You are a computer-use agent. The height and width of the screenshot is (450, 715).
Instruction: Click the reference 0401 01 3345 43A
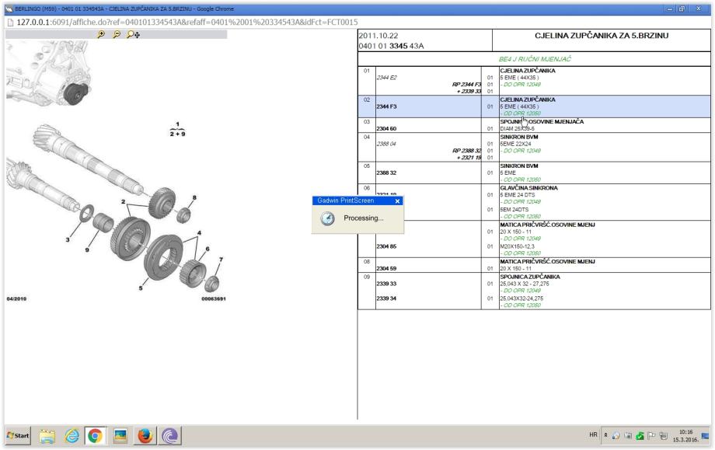(x=391, y=46)
